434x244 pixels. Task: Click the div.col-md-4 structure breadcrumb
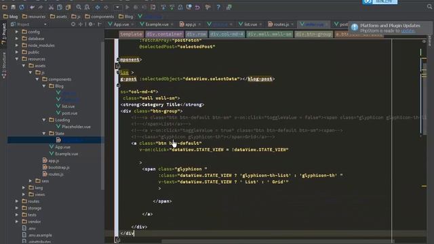[226, 34]
